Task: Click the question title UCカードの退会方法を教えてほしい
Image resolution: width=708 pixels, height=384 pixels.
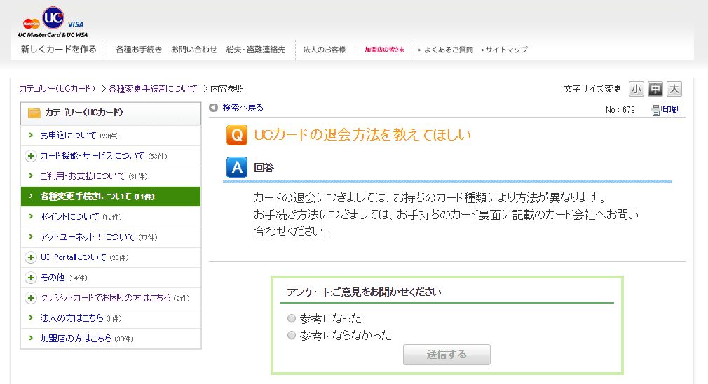Action: coord(362,135)
